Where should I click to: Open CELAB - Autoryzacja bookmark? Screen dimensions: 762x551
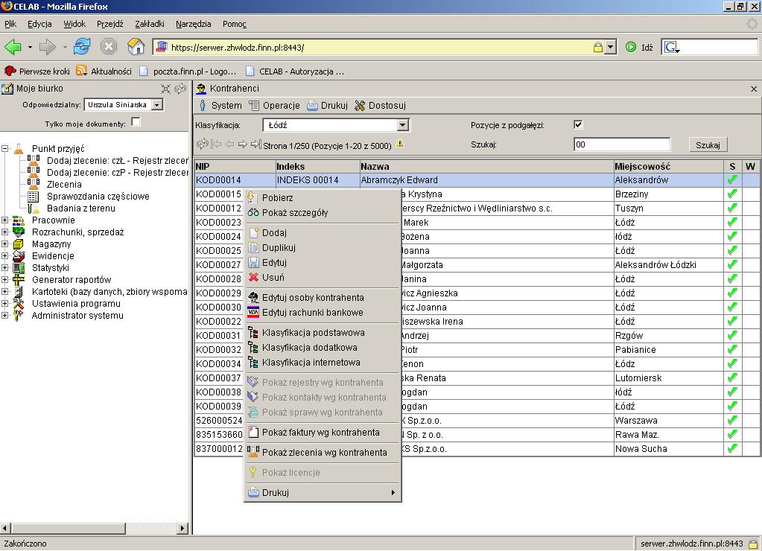tap(294, 71)
